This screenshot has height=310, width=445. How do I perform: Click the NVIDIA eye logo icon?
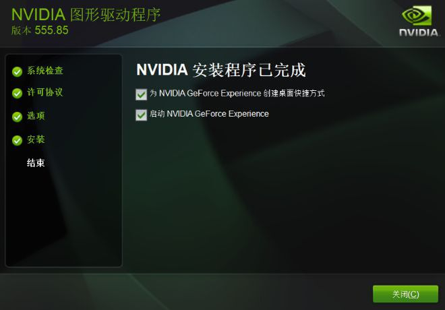(417, 16)
